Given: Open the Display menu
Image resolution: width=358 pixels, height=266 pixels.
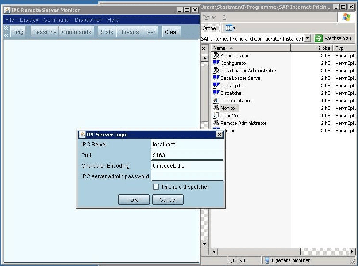Looking at the screenshot, I should point(29,20).
